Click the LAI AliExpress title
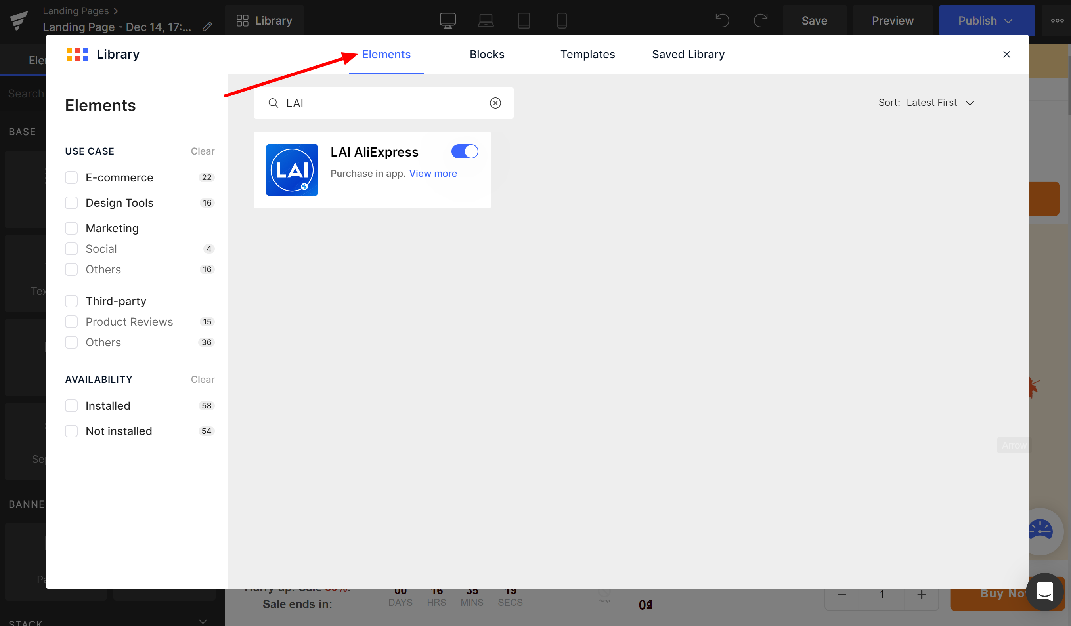Viewport: 1071px width, 626px height. (375, 152)
